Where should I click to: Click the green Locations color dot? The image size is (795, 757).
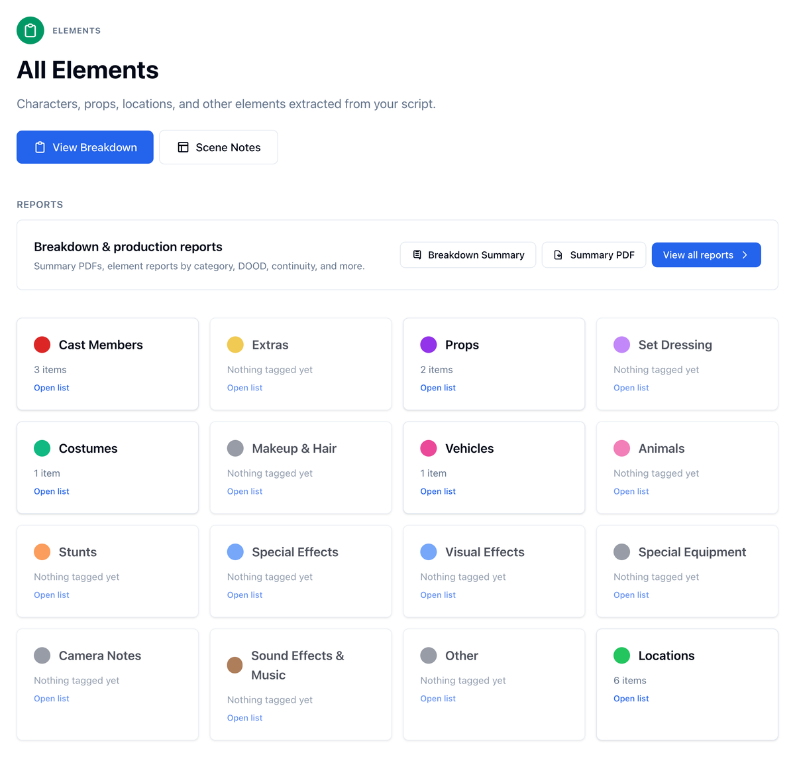[622, 656]
